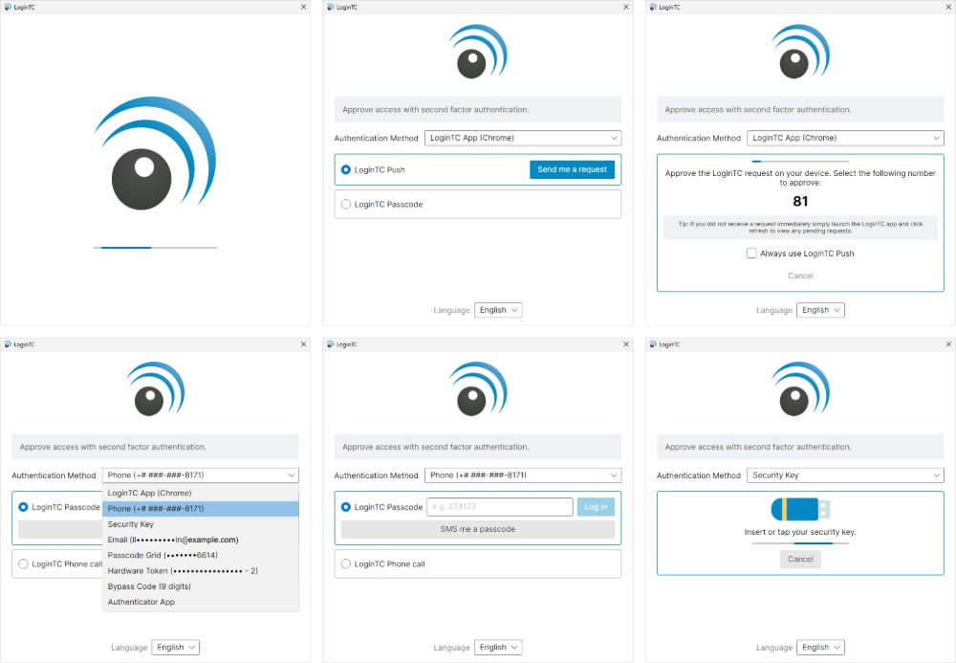This screenshot has width=956, height=663.
Task: Click the USB security key icon
Action: click(800, 509)
